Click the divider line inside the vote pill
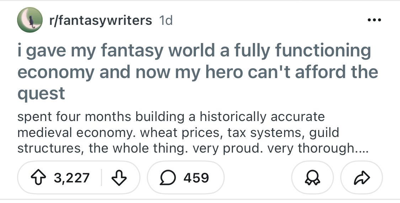400x203 pixels. point(102,177)
